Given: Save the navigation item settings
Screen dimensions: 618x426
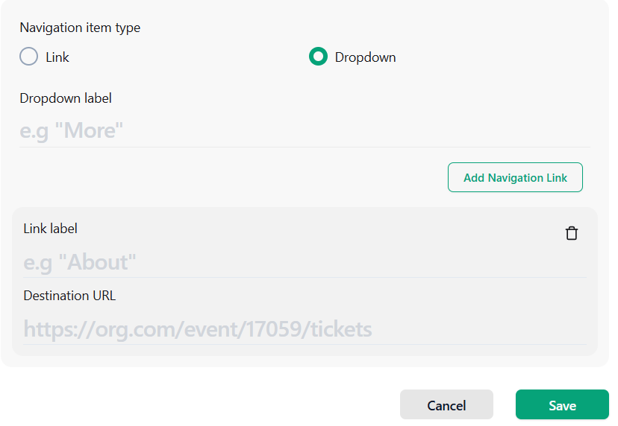Looking at the screenshot, I should point(563,404).
